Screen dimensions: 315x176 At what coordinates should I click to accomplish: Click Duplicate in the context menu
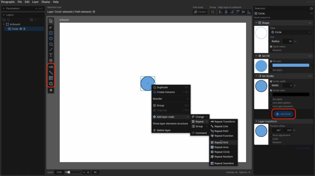coord(162,87)
